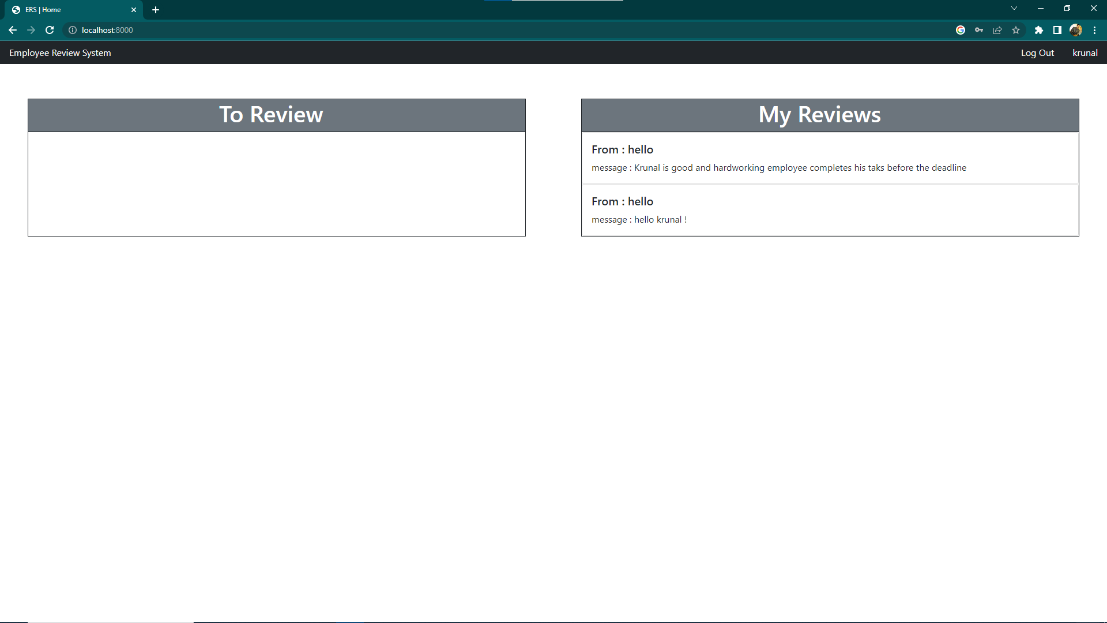The height and width of the screenshot is (623, 1107).
Task: Open the password manager key icon
Action: [979, 30]
